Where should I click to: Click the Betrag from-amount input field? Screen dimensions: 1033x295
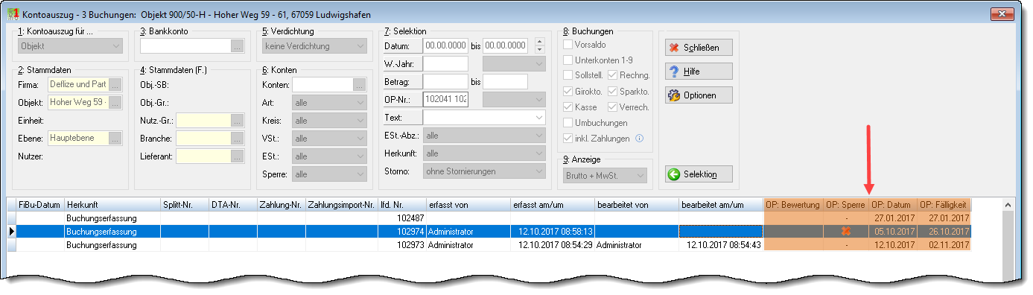pos(445,81)
